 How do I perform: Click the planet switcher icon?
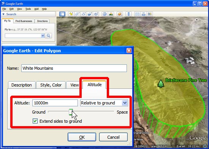pyautogui.click(x=120, y=14)
